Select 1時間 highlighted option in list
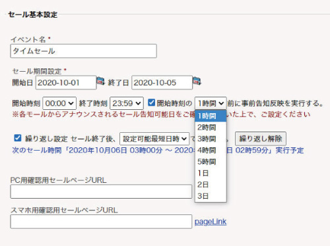This screenshot has height=246, width=330. click(211, 116)
